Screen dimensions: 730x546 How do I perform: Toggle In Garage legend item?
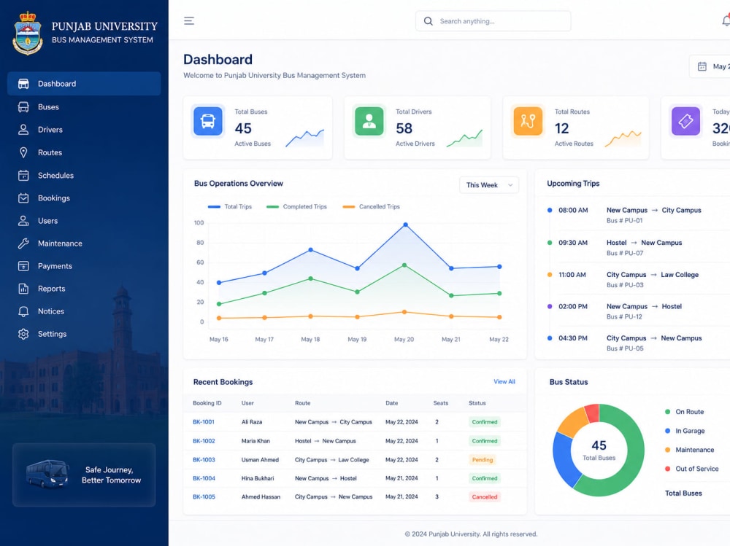685,431
